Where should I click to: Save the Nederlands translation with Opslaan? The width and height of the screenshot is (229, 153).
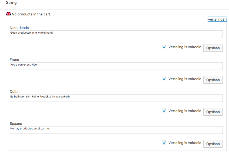[x=213, y=48]
